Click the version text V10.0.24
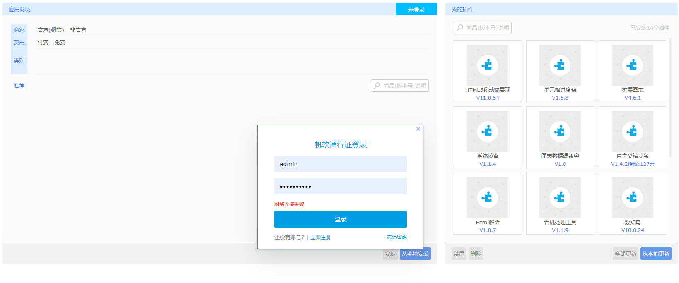The image size is (679, 283). 633,230
